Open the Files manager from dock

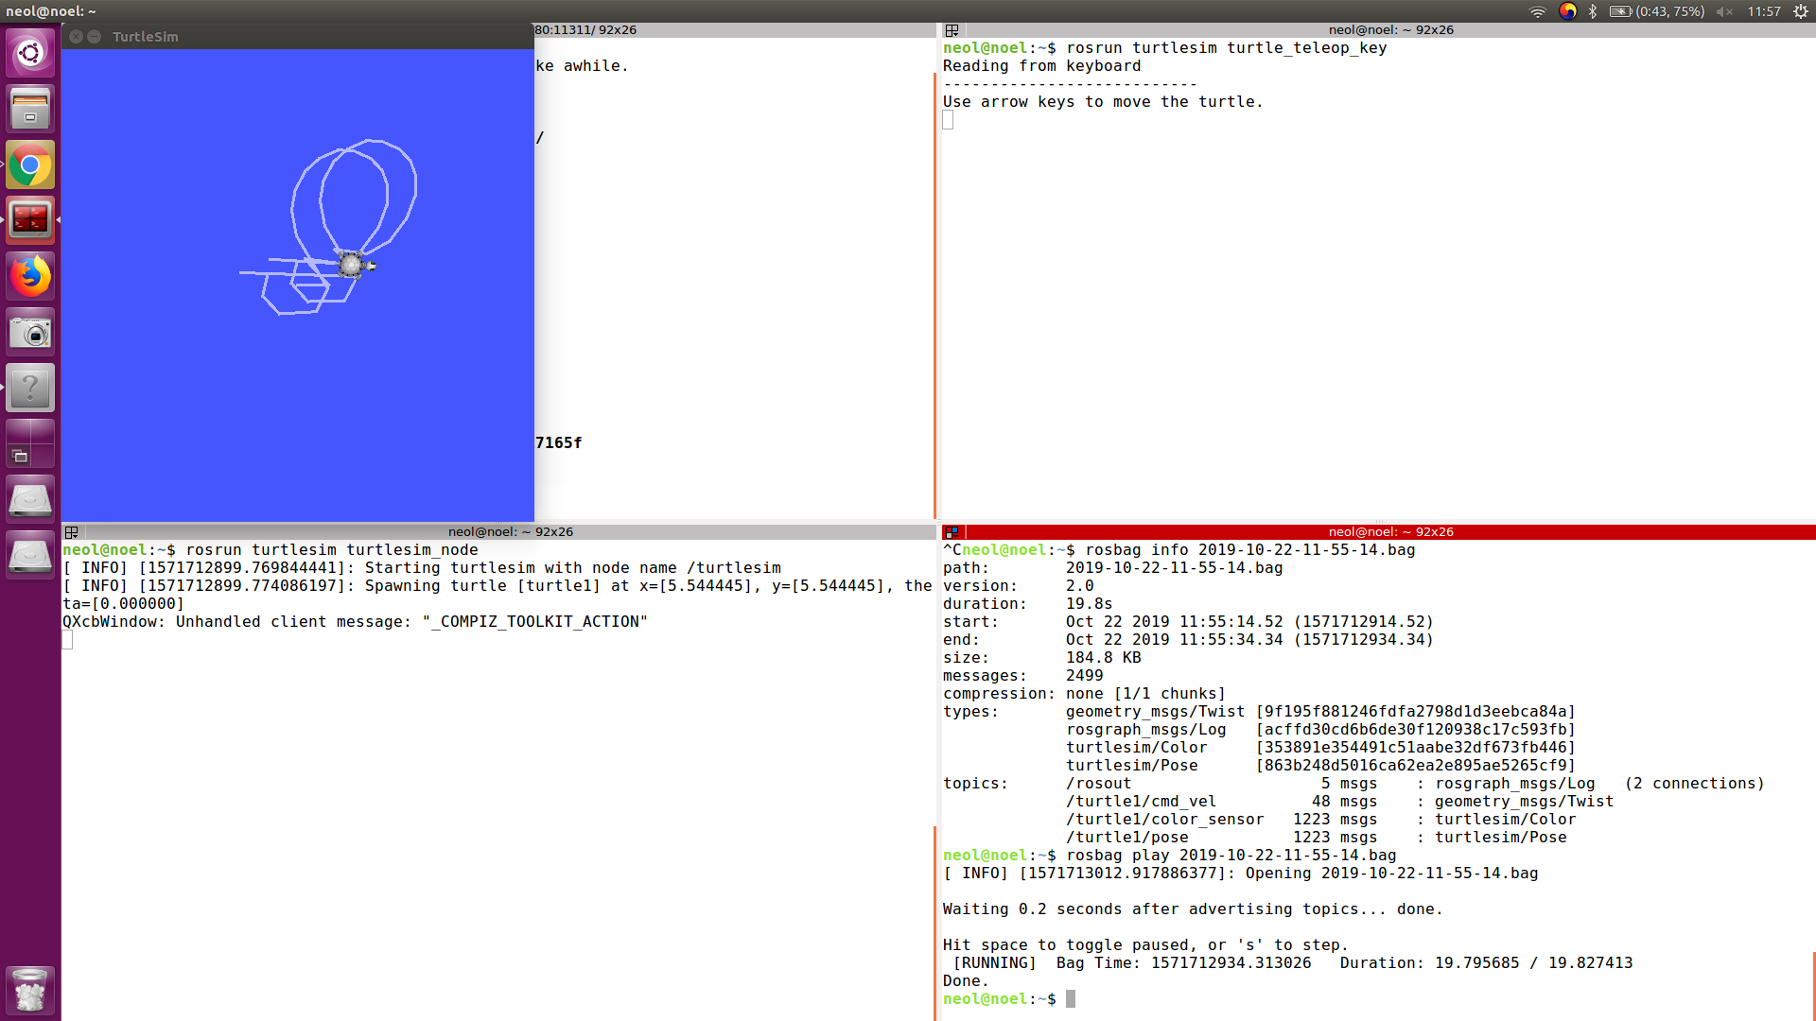(x=30, y=109)
